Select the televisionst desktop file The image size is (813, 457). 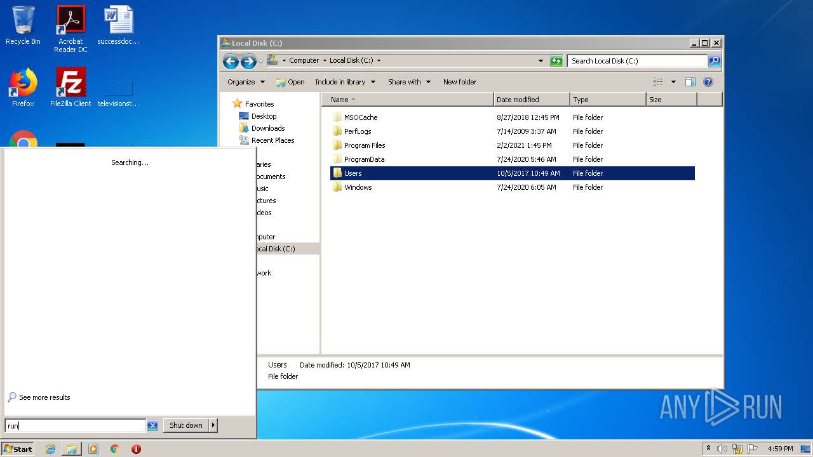118,92
